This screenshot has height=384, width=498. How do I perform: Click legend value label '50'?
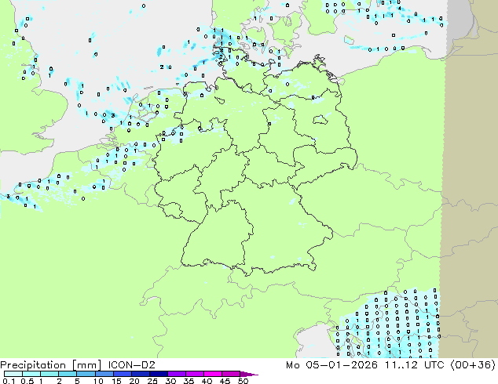pos(243,381)
